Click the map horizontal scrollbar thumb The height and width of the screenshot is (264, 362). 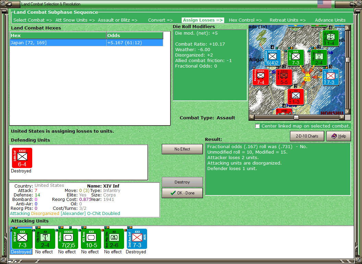pos(296,117)
